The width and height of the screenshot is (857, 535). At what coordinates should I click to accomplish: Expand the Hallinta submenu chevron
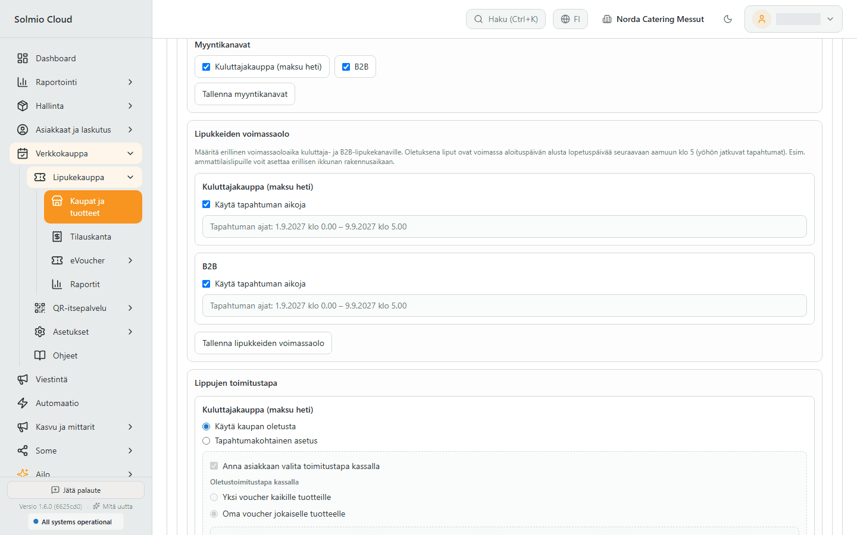tap(130, 106)
